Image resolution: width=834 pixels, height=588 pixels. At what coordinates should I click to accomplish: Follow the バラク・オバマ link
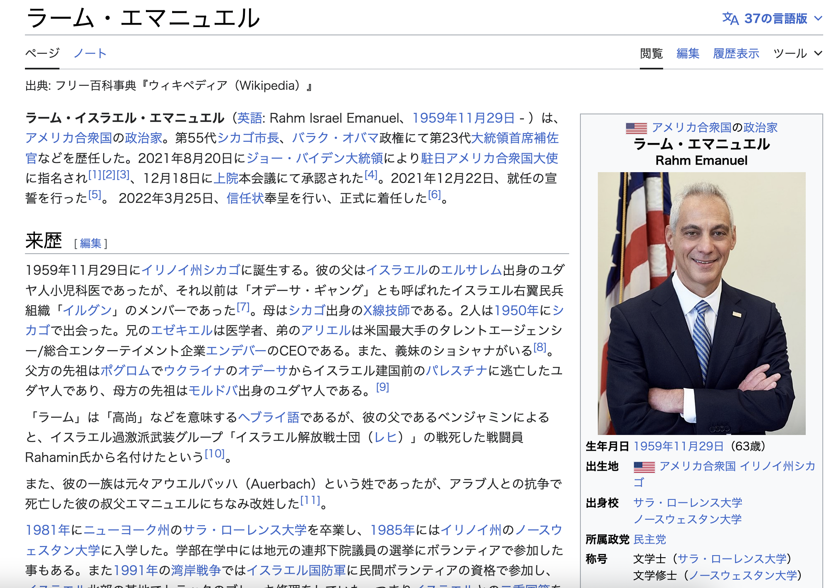tap(335, 138)
